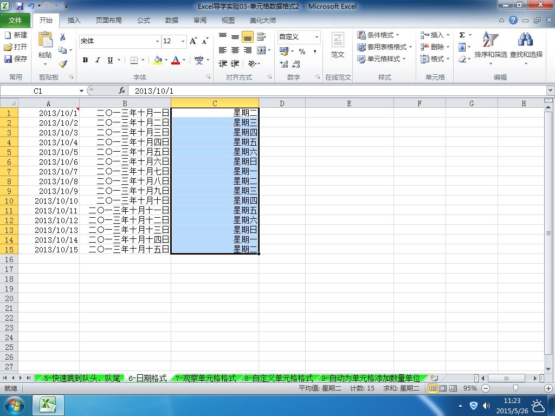Click the Merge and Center icon
555x416 pixels.
tap(261, 50)
